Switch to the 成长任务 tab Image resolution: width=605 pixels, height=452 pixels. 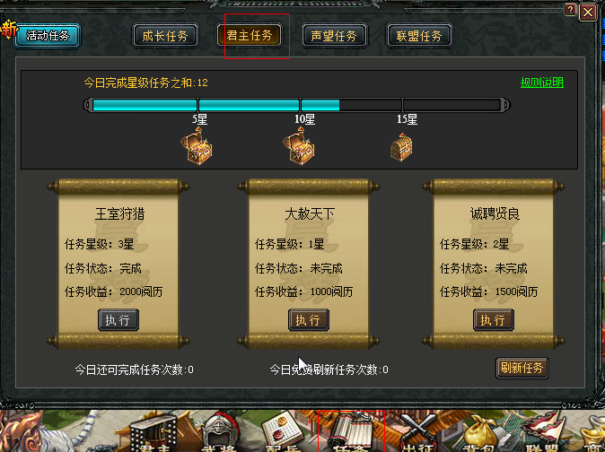pos(165,36)
